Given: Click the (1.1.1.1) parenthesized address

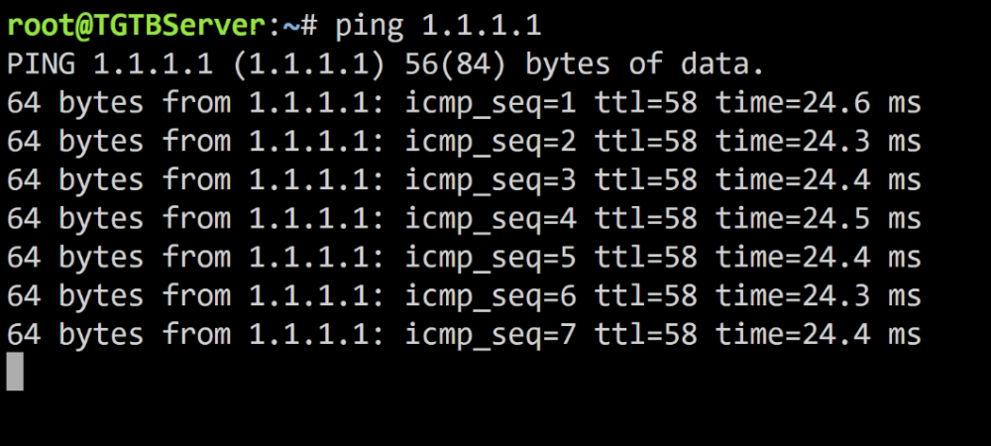Looking at the screenshot, I should [x=309, y=65].
